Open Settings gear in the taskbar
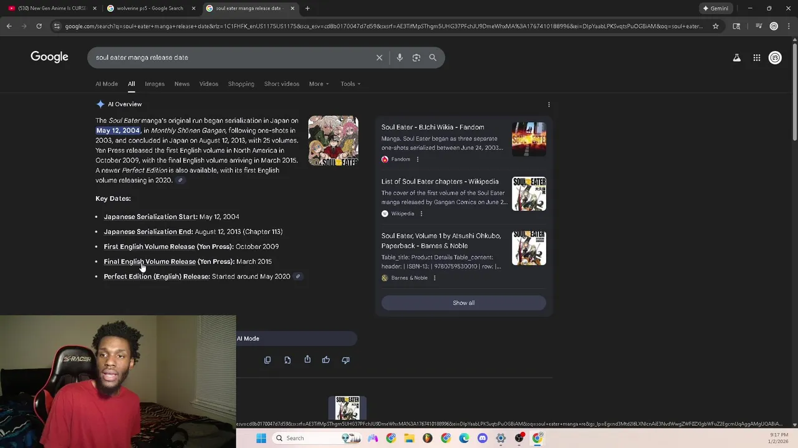 point(501,438)
